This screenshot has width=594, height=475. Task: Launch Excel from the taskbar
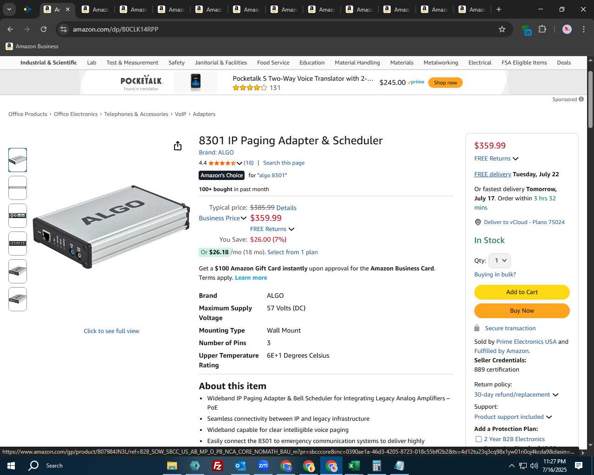point(354,466)
